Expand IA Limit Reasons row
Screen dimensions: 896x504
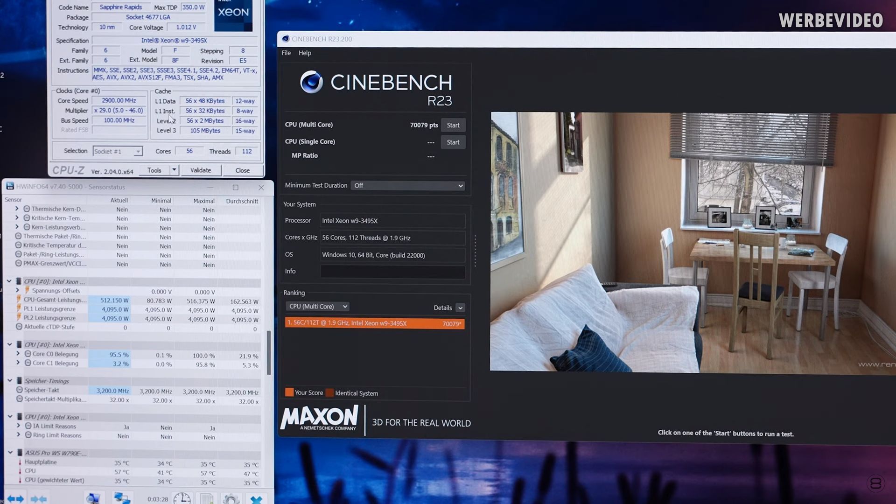click(19, 426)
